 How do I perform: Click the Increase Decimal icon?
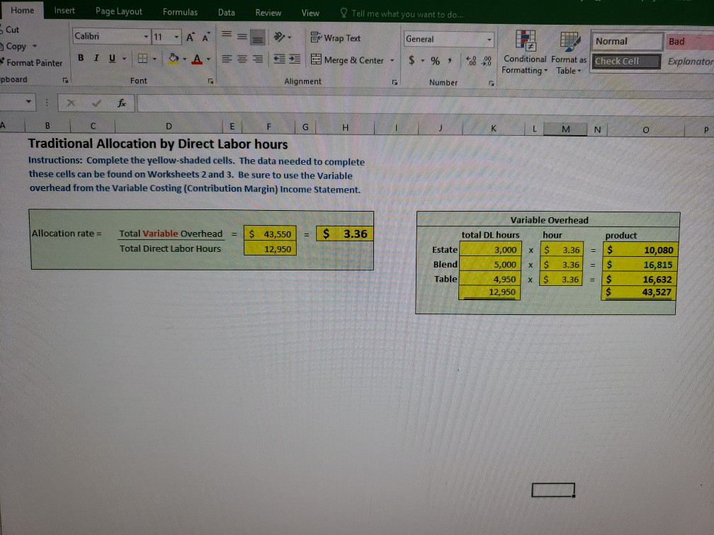471,59
